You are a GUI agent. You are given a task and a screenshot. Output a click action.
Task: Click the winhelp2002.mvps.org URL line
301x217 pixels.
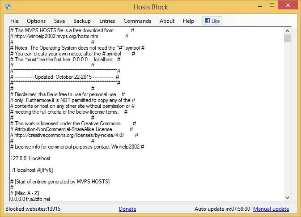pyautogui.click(x=69, y=36)
